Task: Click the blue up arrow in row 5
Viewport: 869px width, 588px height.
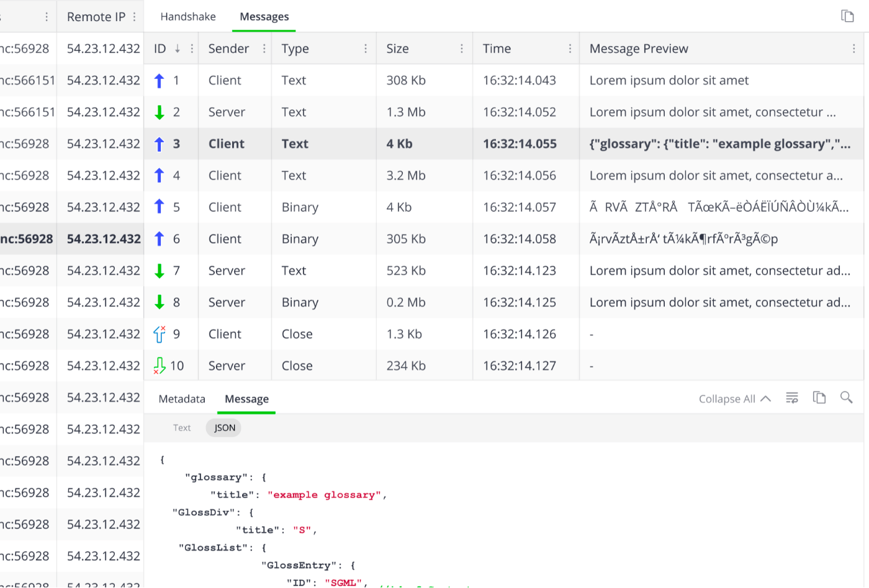Action: pos(159,207)
